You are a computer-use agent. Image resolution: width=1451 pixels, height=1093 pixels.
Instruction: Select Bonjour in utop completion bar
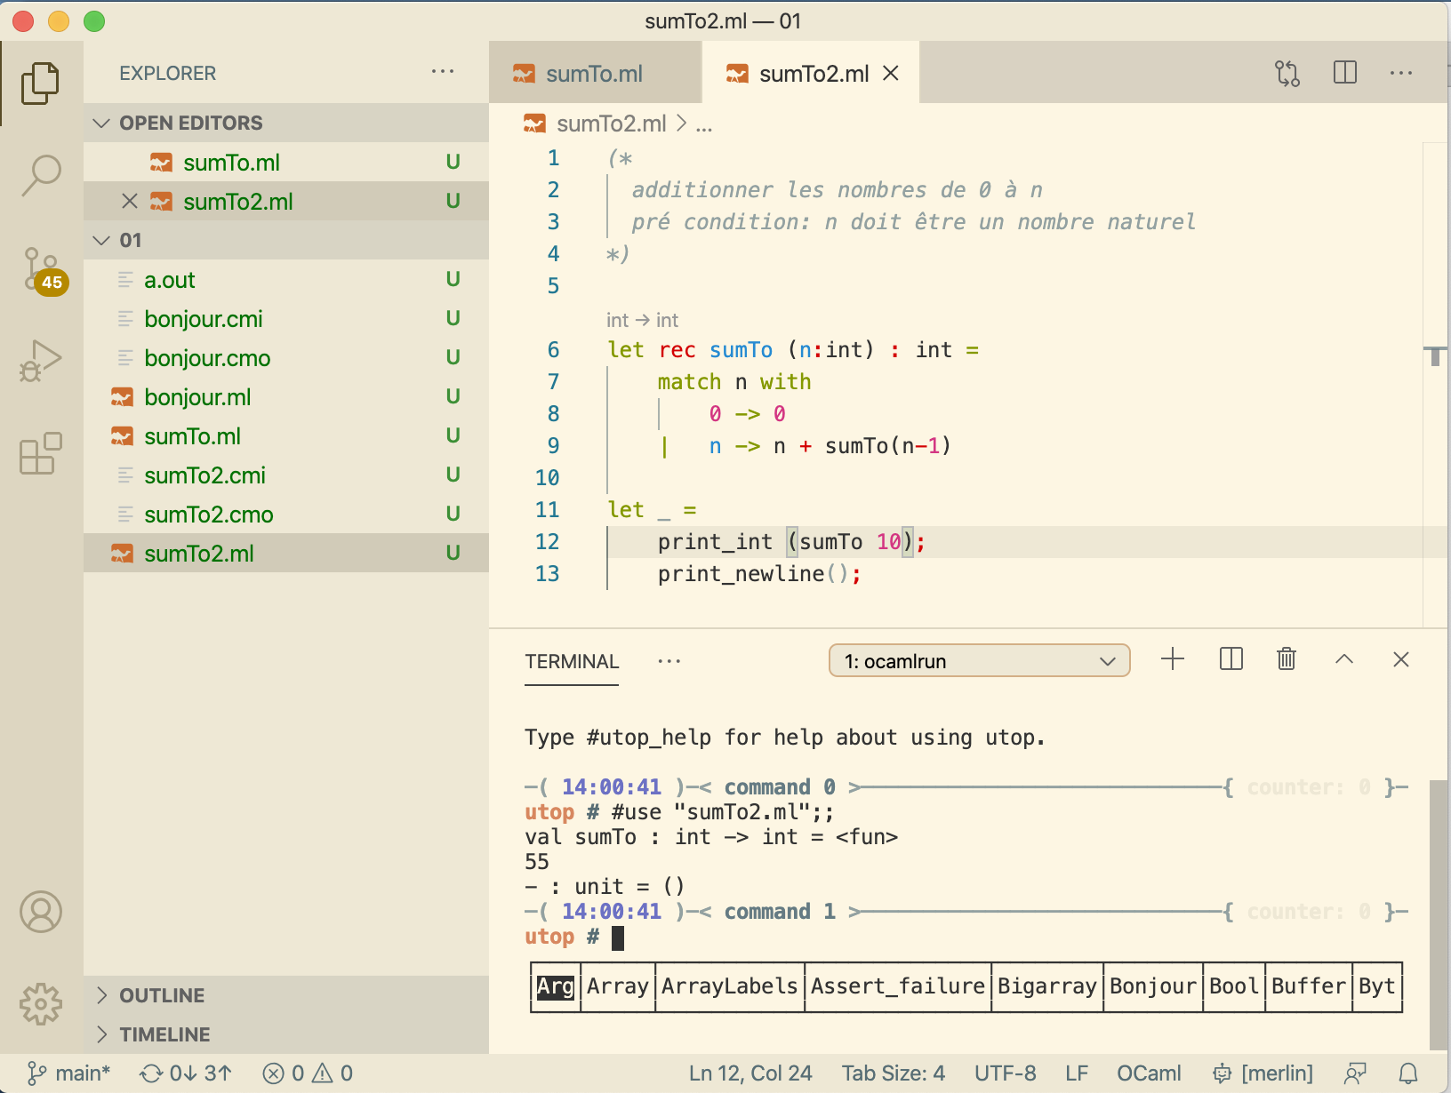tap(1153, 986)
